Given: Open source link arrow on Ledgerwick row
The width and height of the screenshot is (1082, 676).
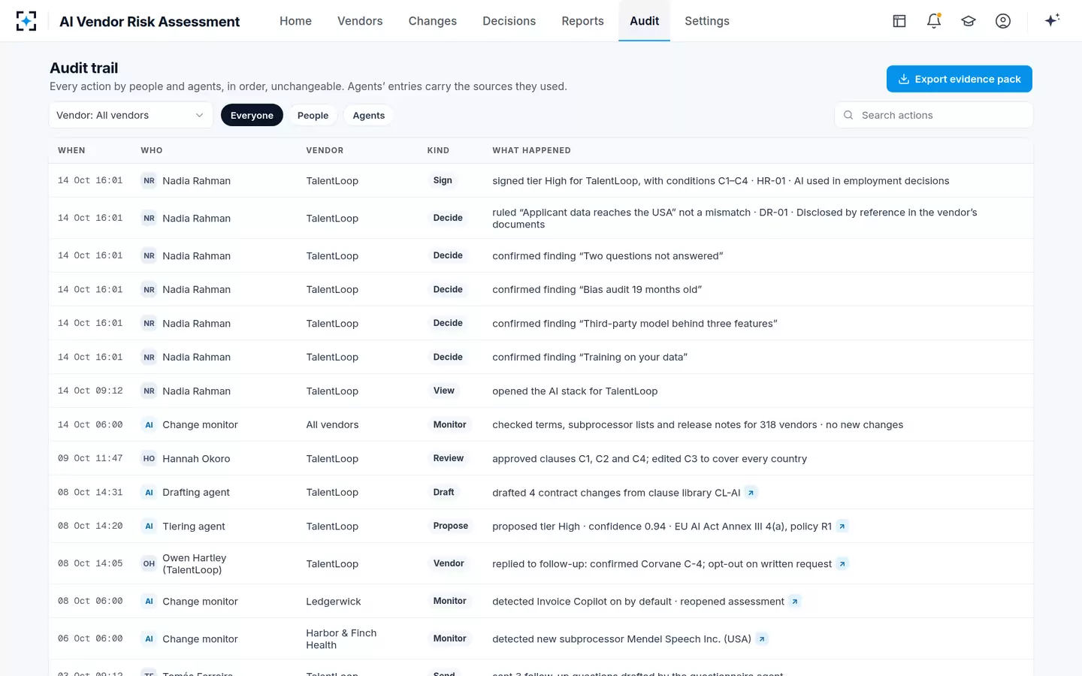Looking at the screenshot, I should [x=794, y=602].
